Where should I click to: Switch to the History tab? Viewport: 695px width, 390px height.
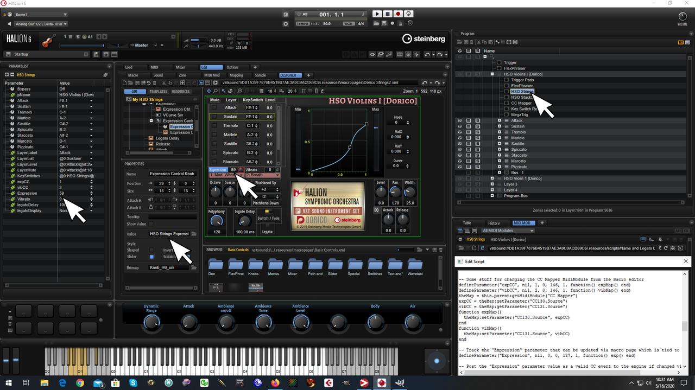pyautogui.click(x=494, y=223)
